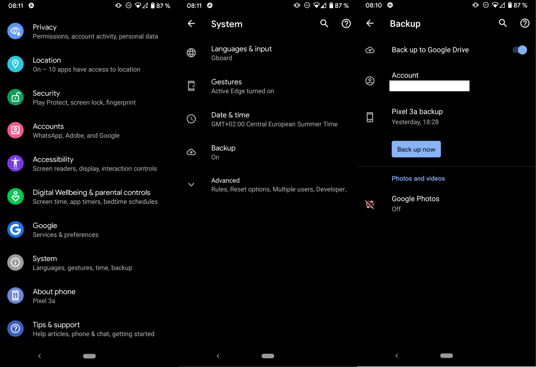Open About phone for Pixel 3a

54,295
